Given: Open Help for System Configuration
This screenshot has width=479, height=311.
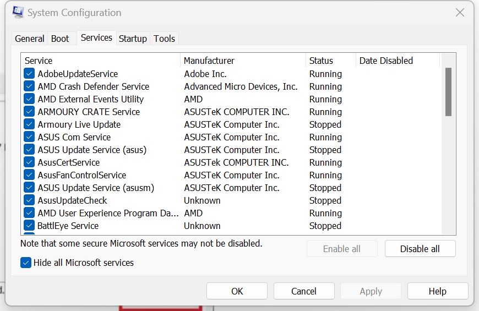Looking at the screenshot, I should 438,291.
